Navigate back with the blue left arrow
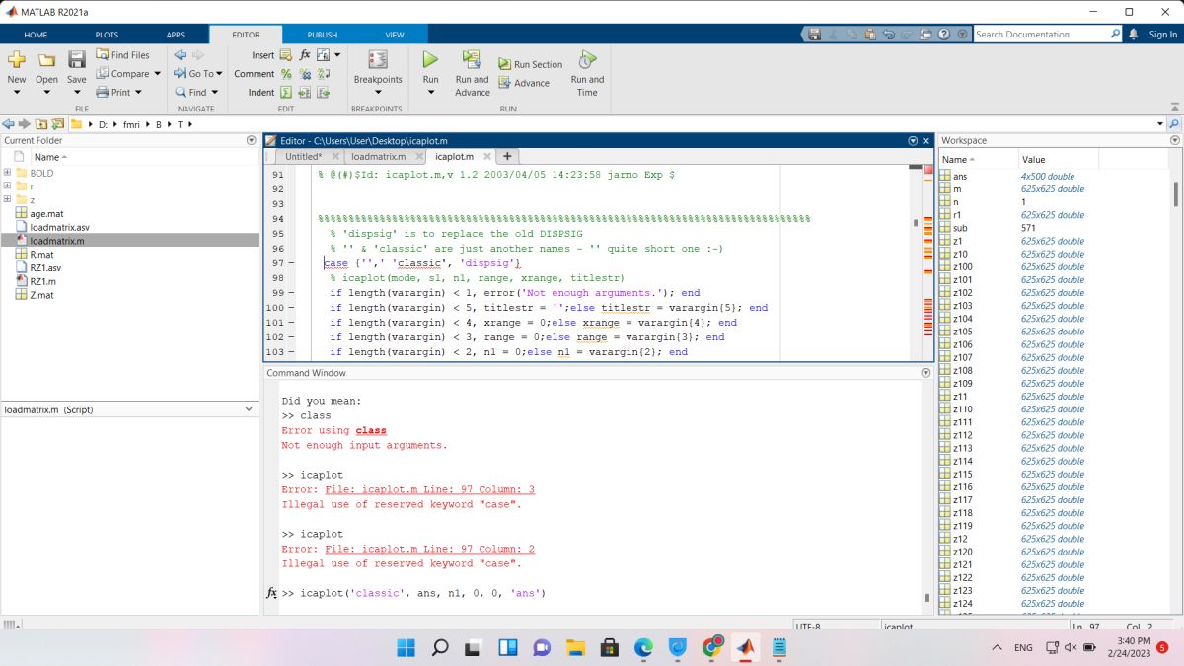Viewport: 1184px width, 666px height. [180, 55]
